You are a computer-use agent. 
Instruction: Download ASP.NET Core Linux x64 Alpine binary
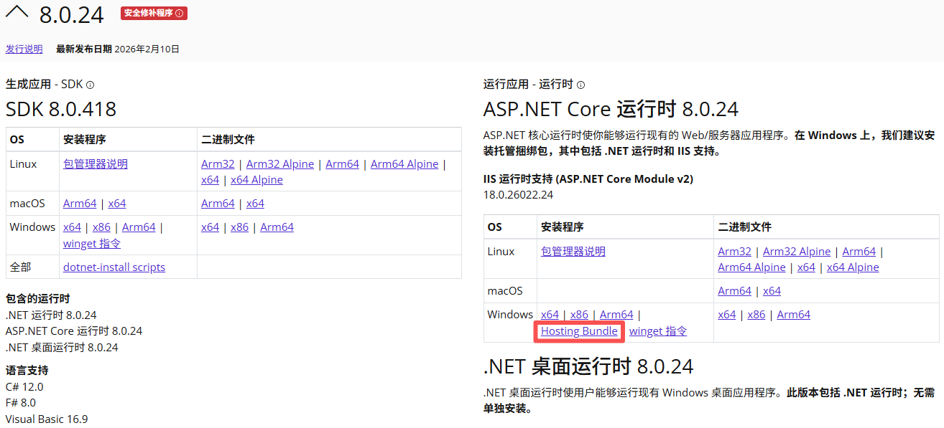[x=852, y=267]
